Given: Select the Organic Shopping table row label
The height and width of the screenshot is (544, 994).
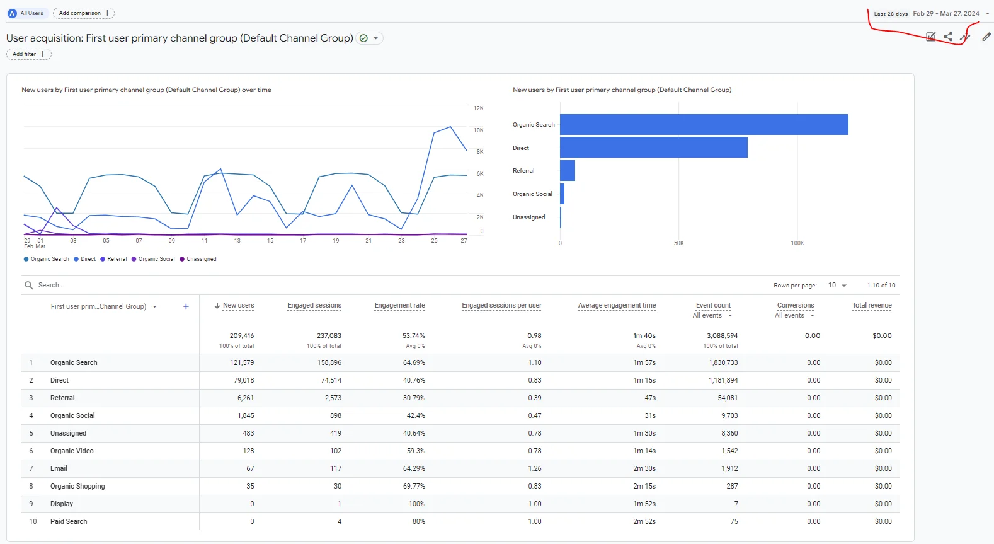Looking at the screenshot, I should pos(77,487).
